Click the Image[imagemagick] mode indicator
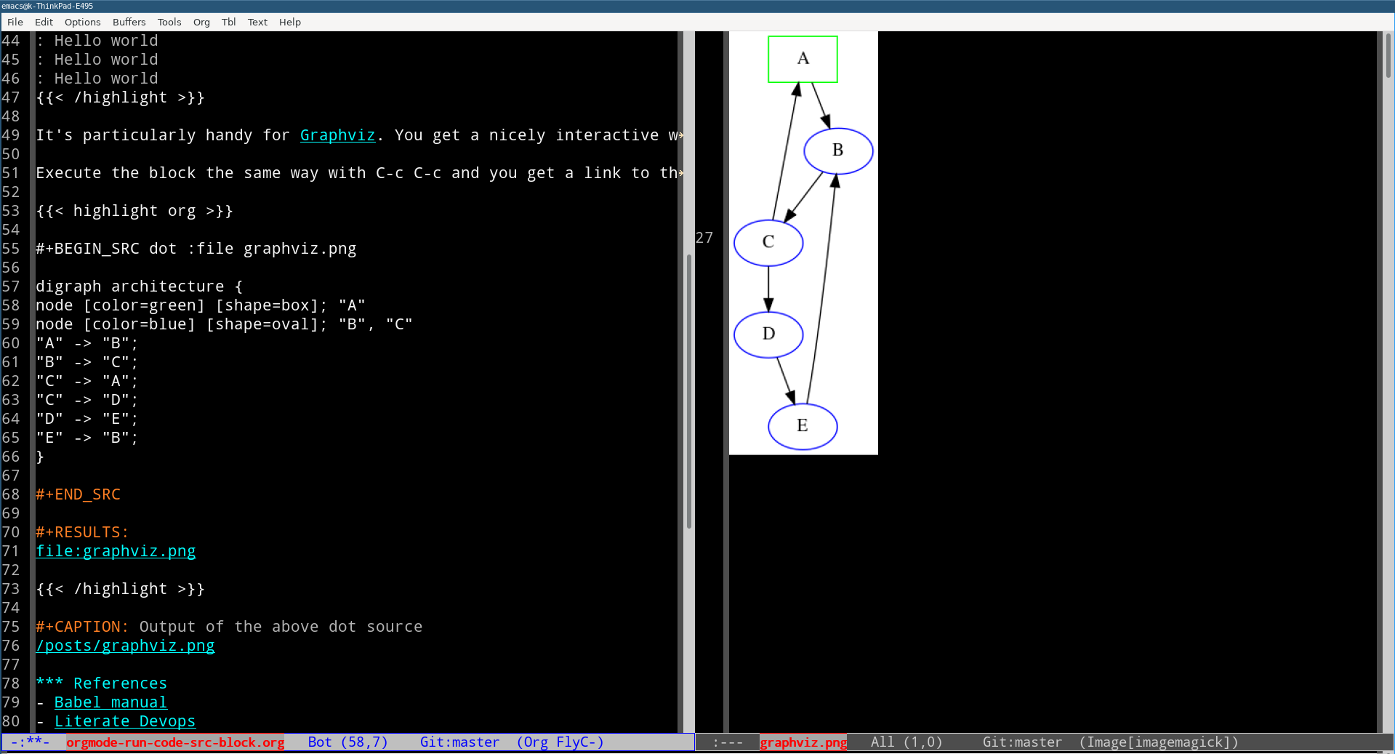 click(x=1159, y=742)
